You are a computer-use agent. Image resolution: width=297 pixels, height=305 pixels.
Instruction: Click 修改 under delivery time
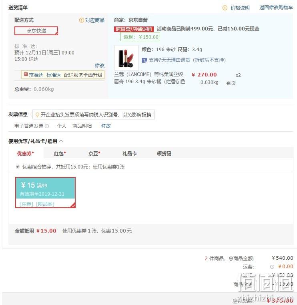click(100, 65)
